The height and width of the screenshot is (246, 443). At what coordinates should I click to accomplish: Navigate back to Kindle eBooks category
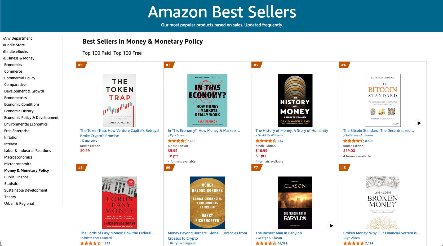pyautogui.click(x=15, y=52)
